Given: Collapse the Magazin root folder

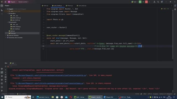Looking at the screenshot, I should [x=6, y=9].
